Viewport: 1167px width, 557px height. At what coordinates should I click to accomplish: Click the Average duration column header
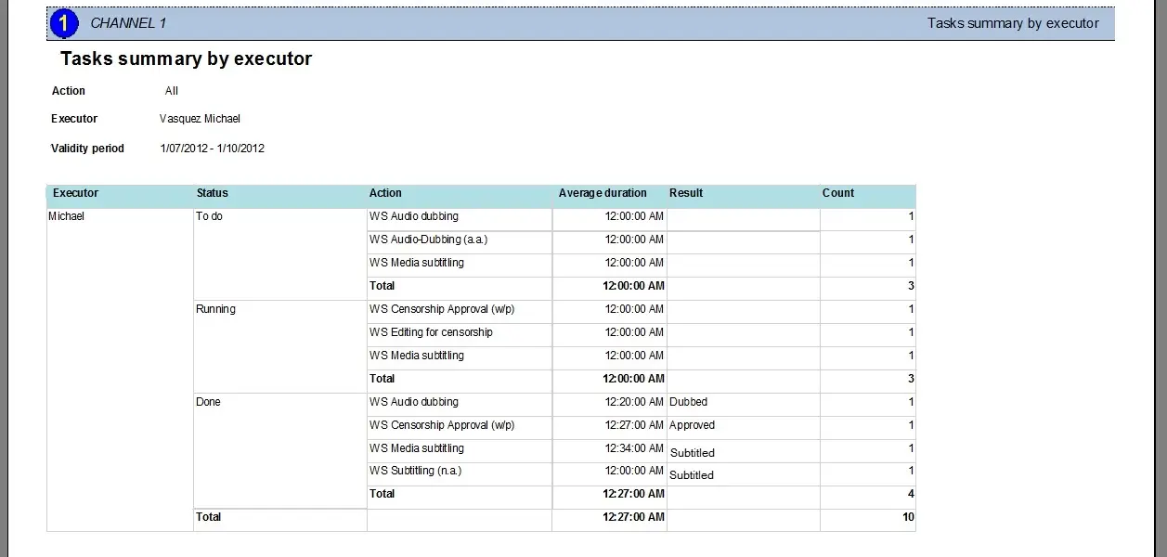[x=603, y=193]
